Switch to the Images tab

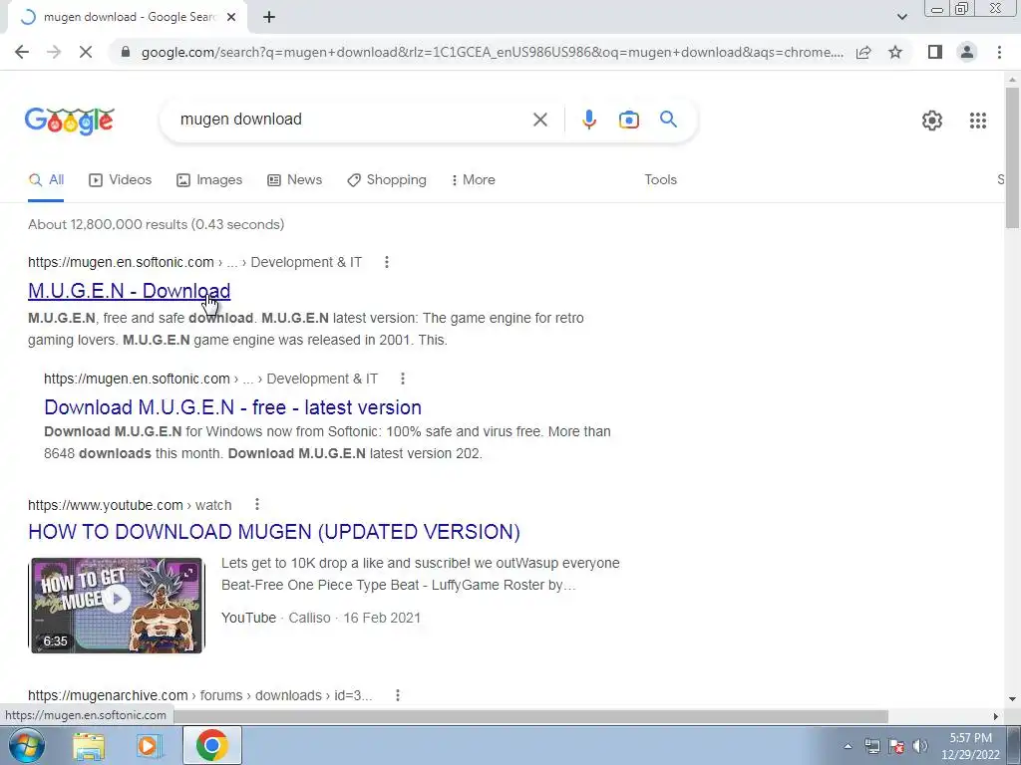tap(209, 180)
